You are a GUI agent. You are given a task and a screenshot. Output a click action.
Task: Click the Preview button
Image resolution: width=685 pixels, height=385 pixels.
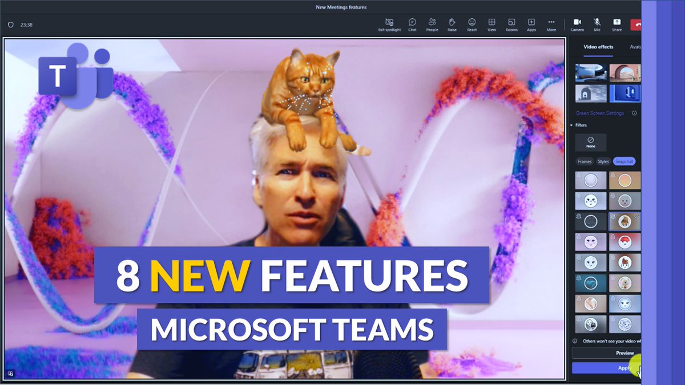point(607,353)
